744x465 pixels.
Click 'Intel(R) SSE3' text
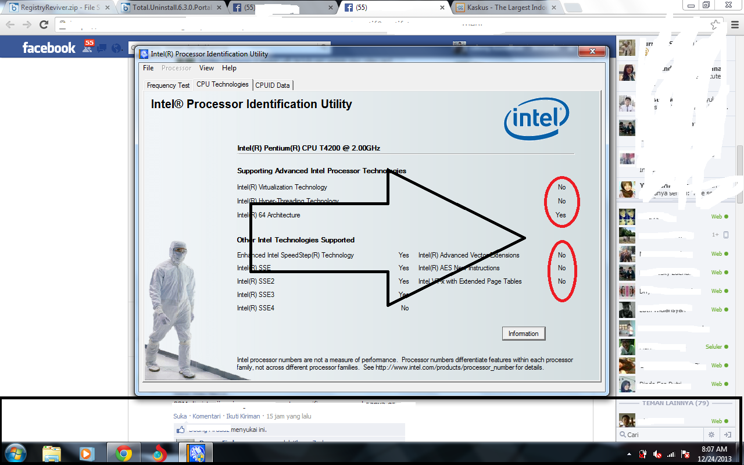256,295
